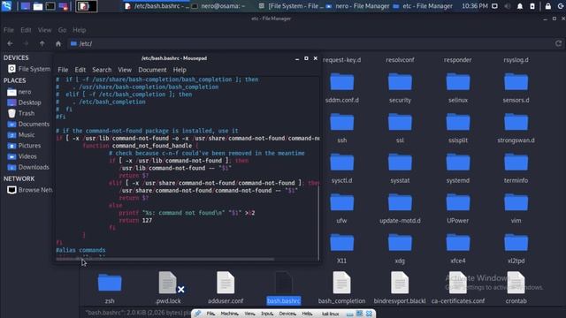Open the File menu in Mousepad
566x318 pixels.
click(x=63, y=70)
